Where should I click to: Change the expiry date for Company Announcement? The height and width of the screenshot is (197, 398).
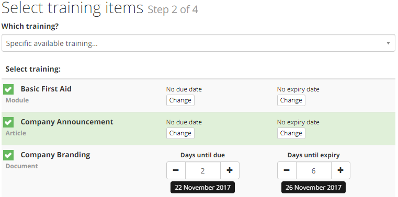coord(291,133)
